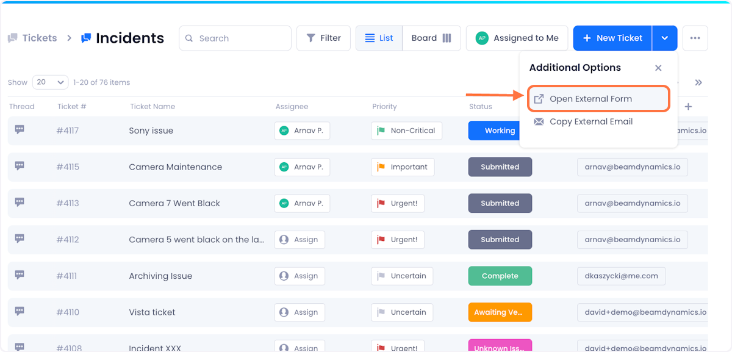This screenshot has height=352, width=732.
Task: Switch to List view
Action: tap(379, 38)
